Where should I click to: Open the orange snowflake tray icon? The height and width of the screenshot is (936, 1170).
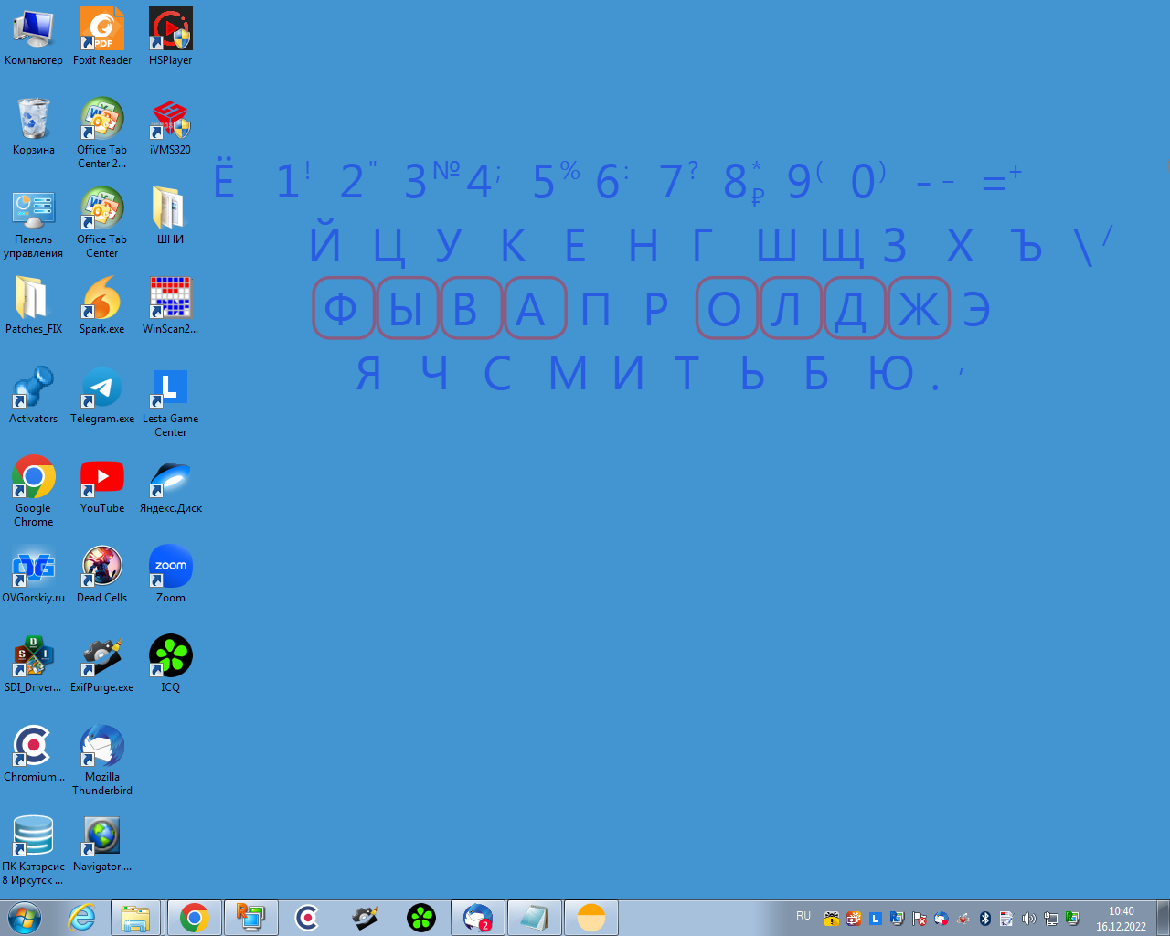[x=854, y=919]
